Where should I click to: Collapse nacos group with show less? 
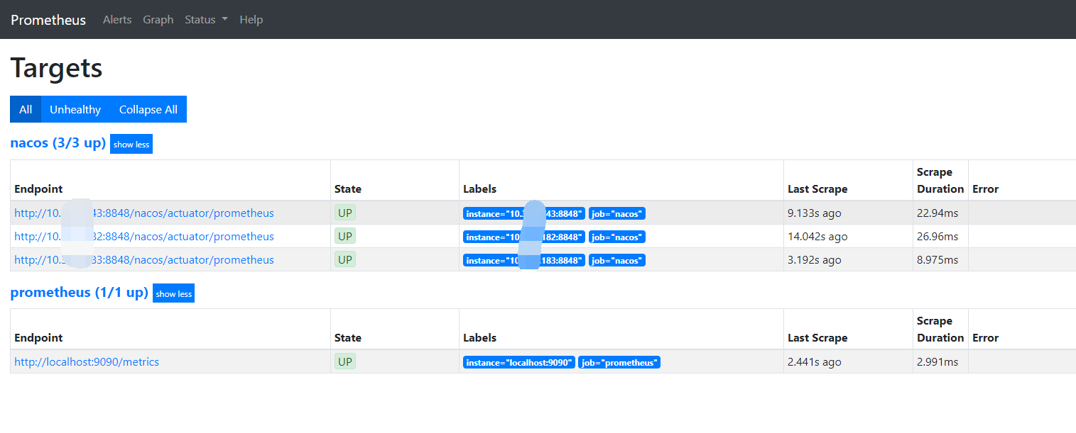tap(131, 145)
